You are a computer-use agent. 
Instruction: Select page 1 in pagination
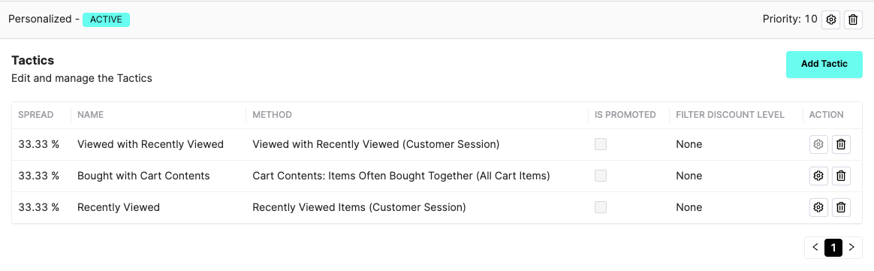(x=833, y=248)
